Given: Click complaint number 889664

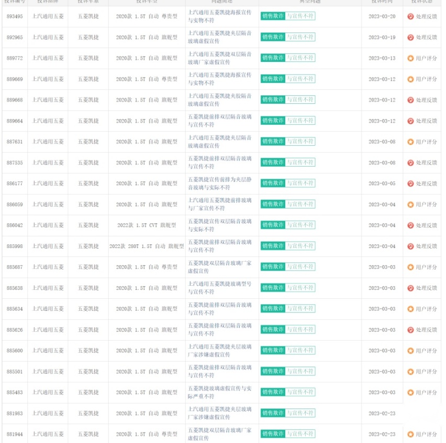Looking at the screenshot, I should [15, 121].
